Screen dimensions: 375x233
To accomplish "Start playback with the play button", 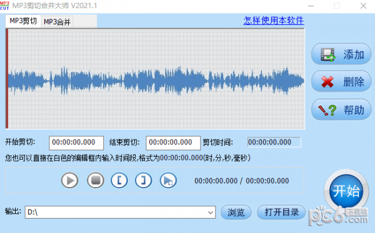I will point(69,180).
